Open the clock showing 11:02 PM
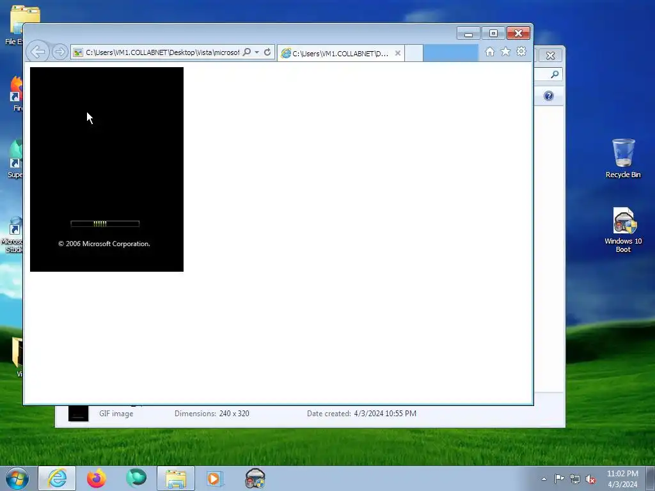 pos(622,479)
